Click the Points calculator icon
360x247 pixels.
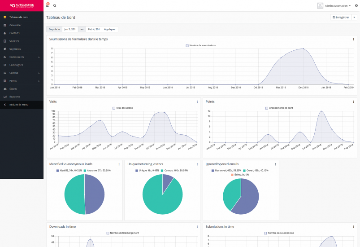coord(5,81)
